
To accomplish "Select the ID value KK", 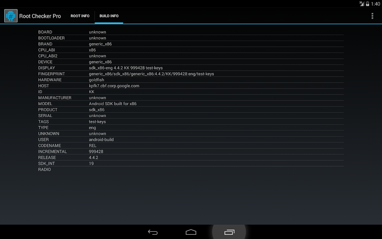I will [x=92, y=92].
